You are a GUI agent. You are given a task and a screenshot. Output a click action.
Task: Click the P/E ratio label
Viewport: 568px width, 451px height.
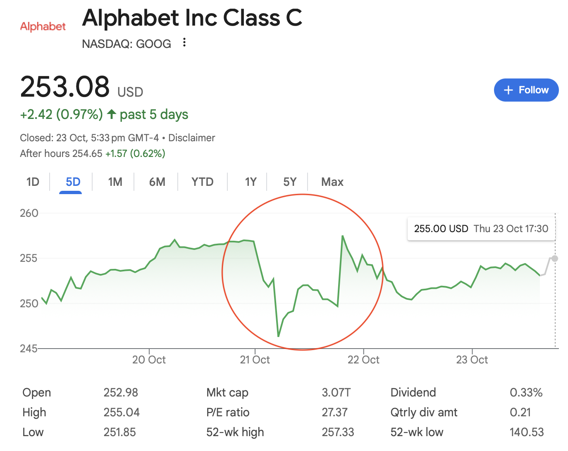(x=228, y=412)
